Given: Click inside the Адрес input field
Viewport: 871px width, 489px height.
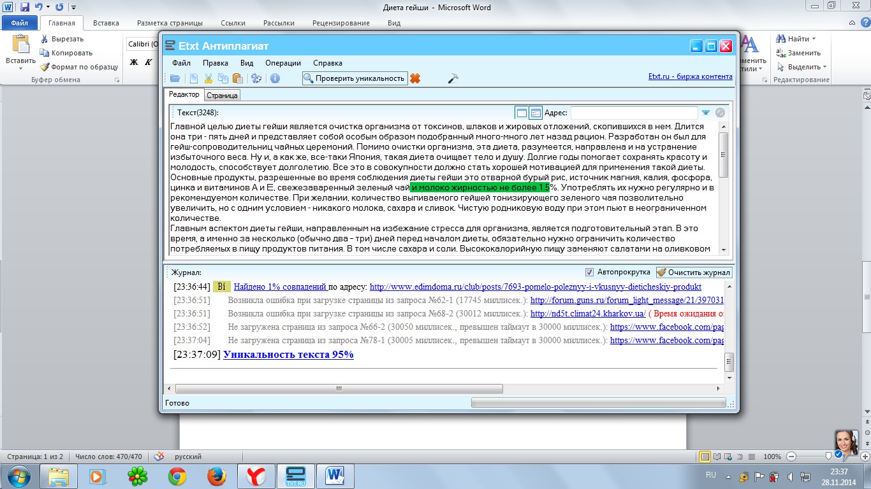Looking at the screenshot, I should click(x=634, y=113).
